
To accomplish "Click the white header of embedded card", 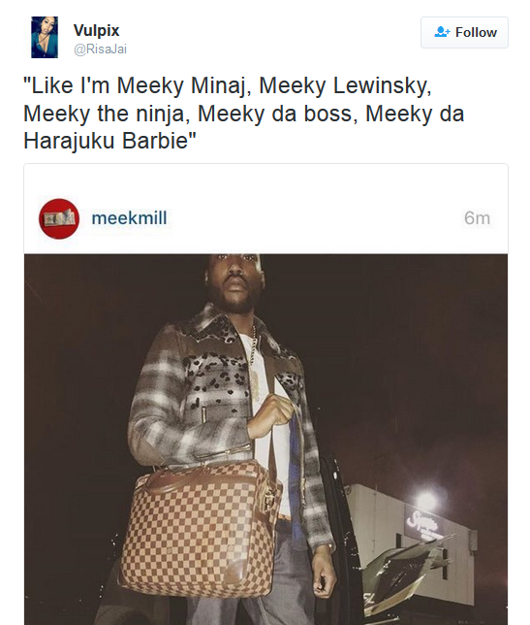I will [x=265, y=209].
